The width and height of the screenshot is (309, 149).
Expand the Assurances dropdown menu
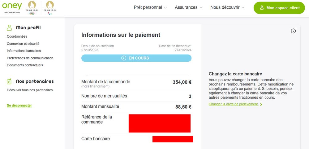tap(189, 7)
